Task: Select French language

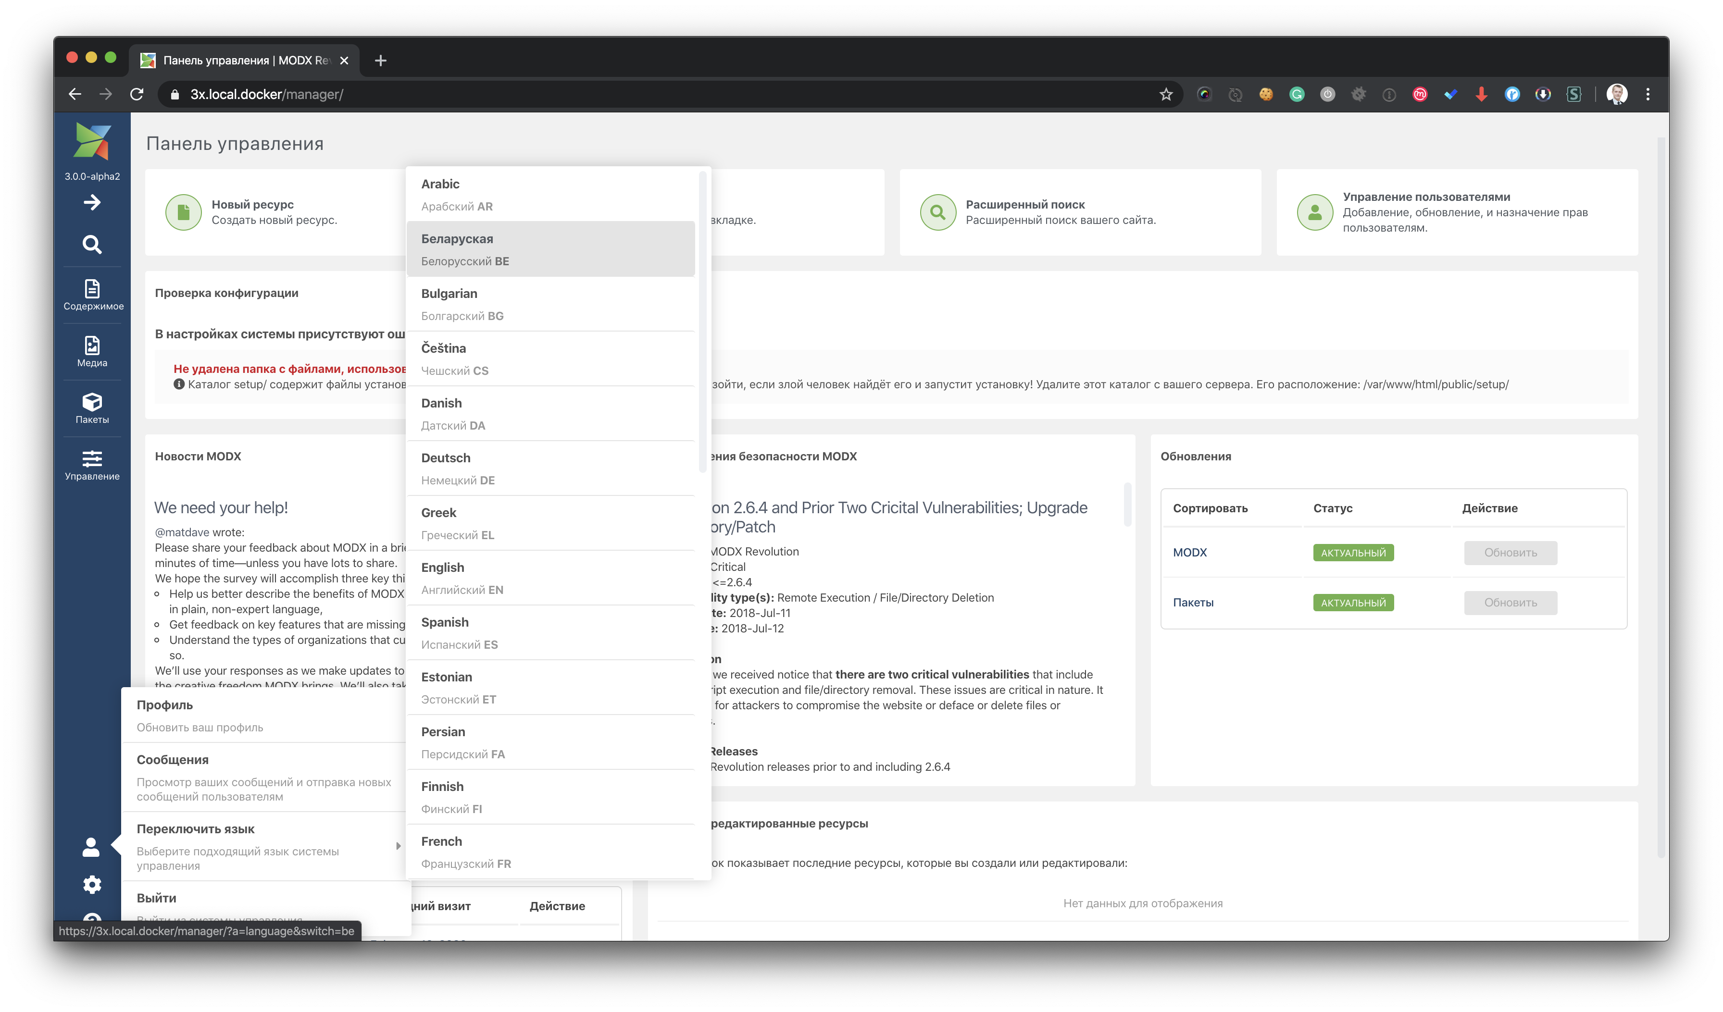Action: [x=551, y=852]
